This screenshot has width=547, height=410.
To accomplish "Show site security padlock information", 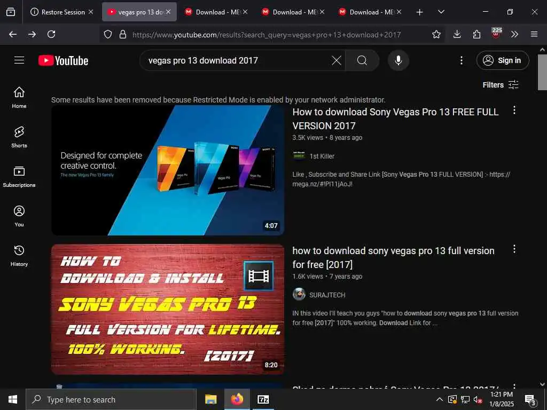I will (123, 34).
